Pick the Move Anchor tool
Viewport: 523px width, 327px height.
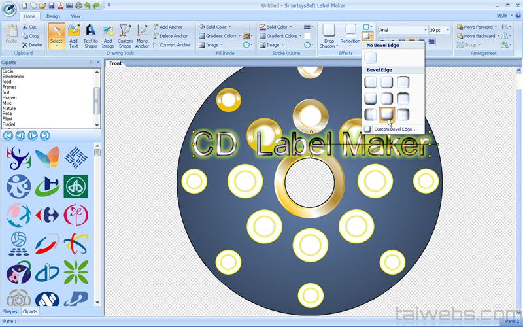tap(142, 35)
